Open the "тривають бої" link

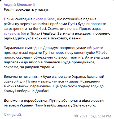point(15,34)
